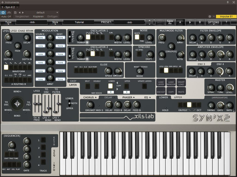
Task: Pin the Instrumente window
Action: (228, 2)
